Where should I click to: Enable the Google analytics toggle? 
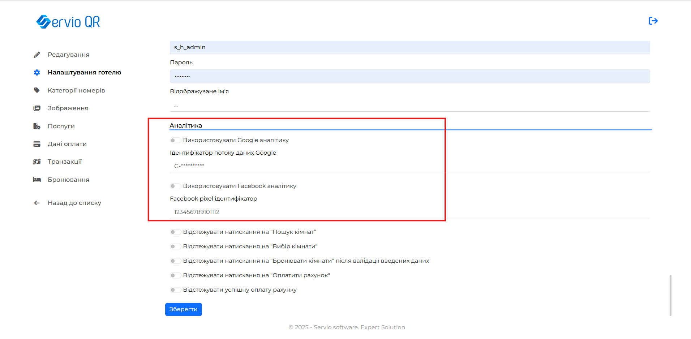pos(175,140)
